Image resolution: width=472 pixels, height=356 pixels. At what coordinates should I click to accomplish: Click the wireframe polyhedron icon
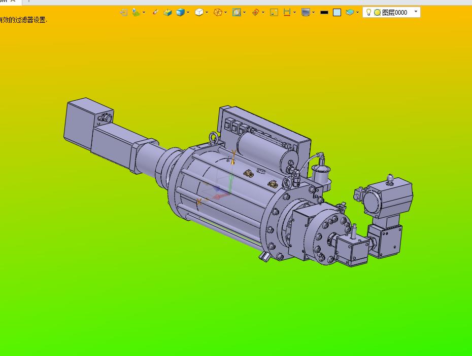(x=218, y=12)
